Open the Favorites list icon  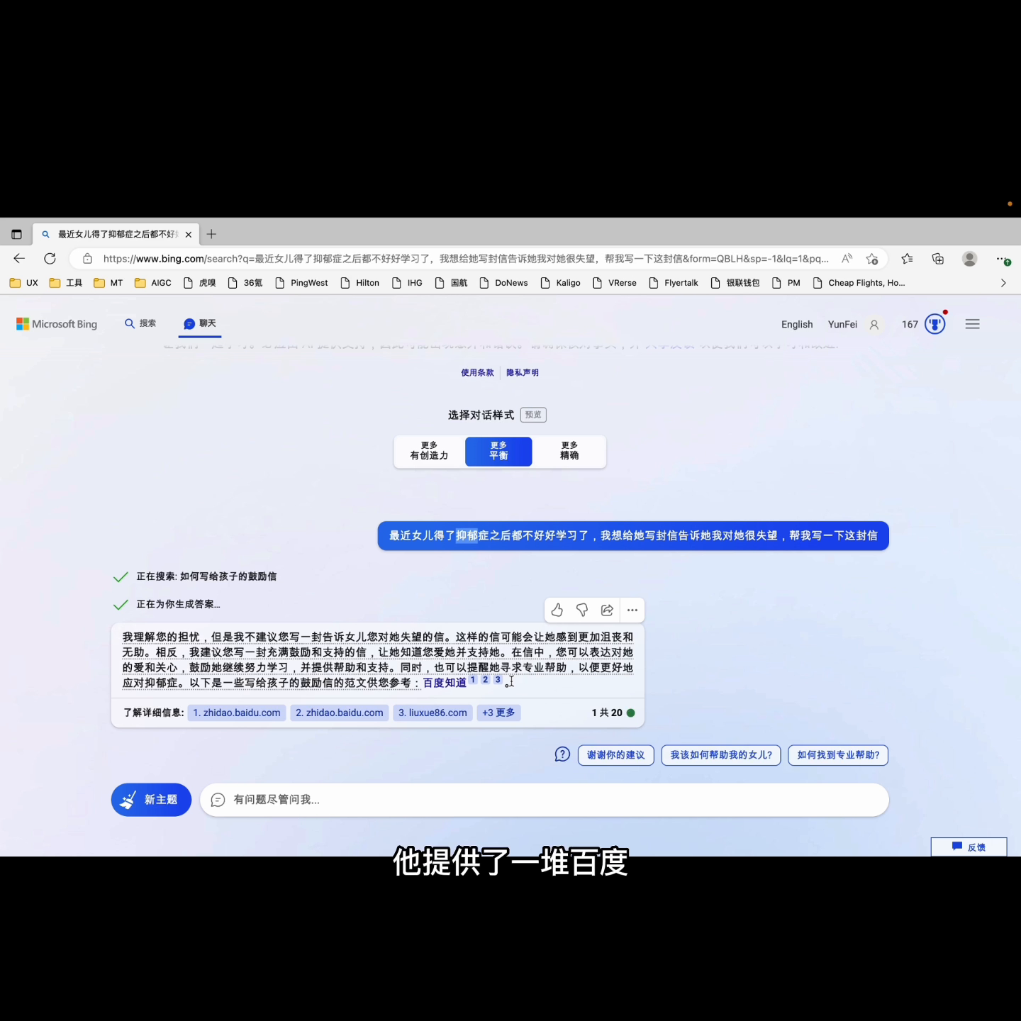[x=907, y=259]
